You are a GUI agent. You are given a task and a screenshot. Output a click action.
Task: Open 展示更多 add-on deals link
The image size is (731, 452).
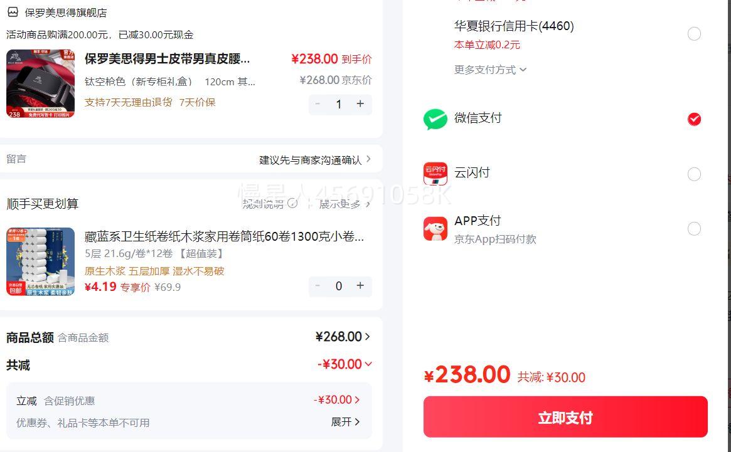[344, 204]
